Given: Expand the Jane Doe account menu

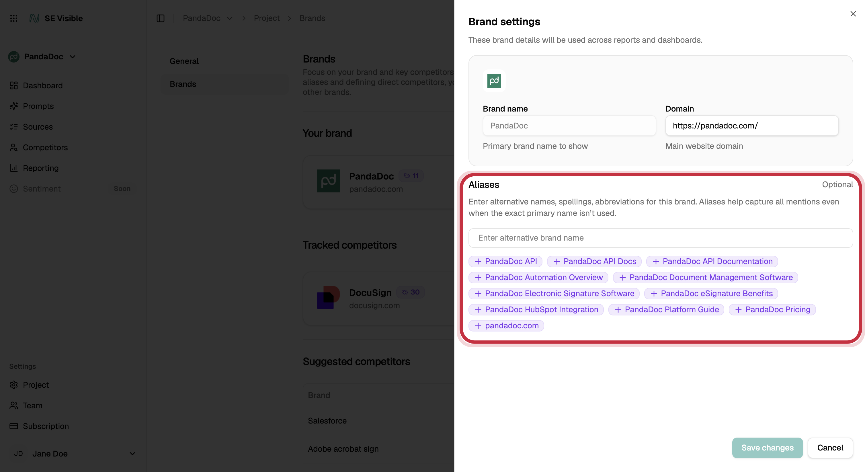Looking at the screenshot, I should [132, 453].
